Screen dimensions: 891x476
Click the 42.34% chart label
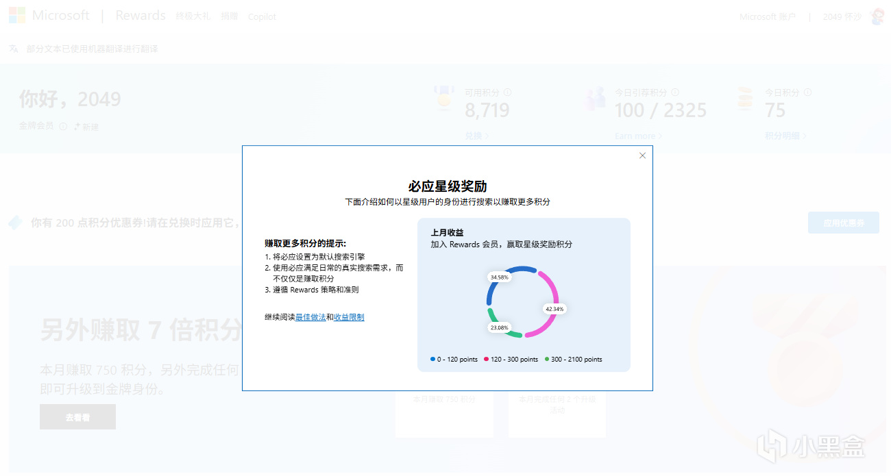(555, 309)
